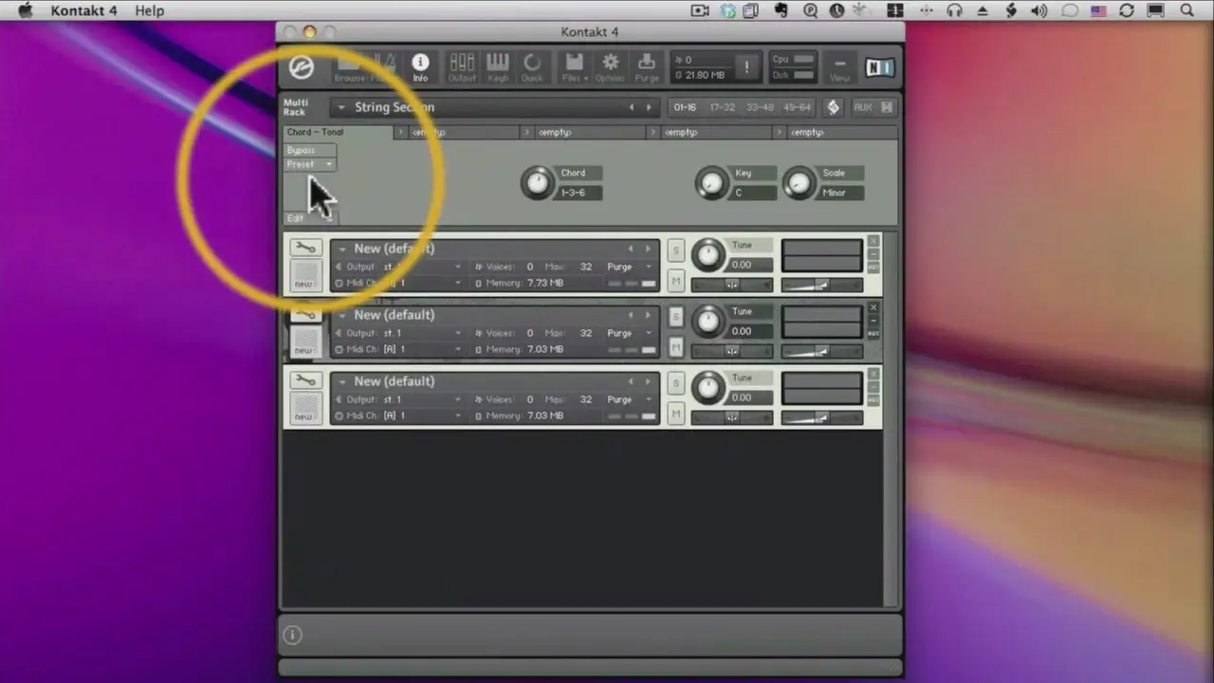
Task: Click the sync arrows menu bar icon
Action: tap(1127, 10)
